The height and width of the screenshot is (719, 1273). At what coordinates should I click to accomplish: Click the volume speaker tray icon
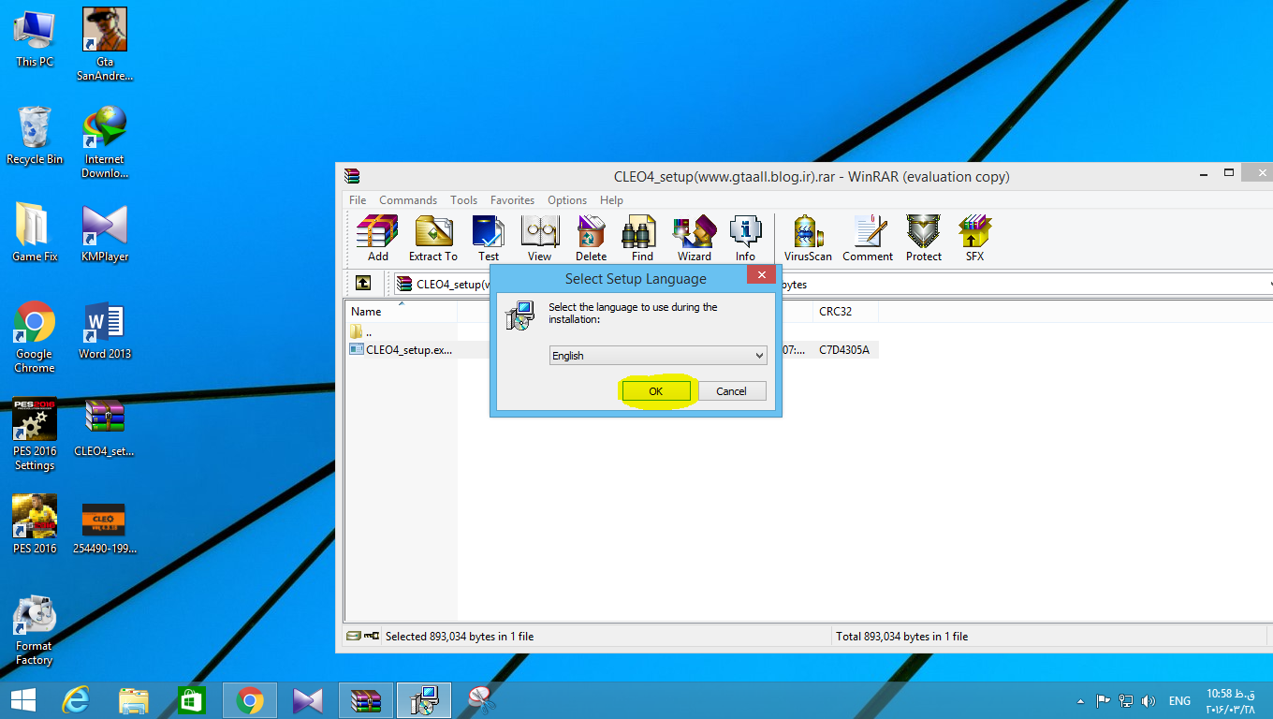tap(1149, 700)
